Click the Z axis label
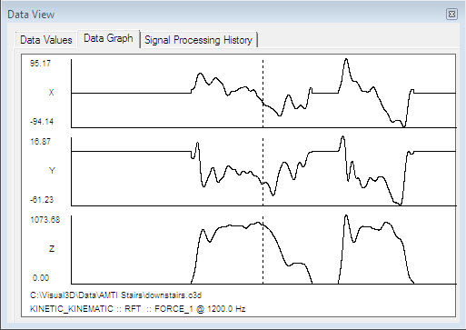 [x=52, y=249]
